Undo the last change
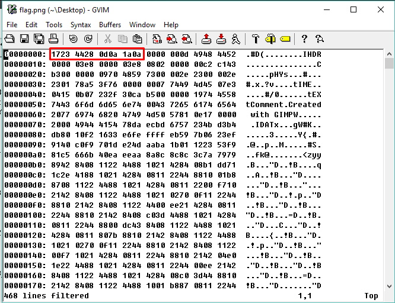This screenshot has height=303, width=395. [x=74, y=39]
